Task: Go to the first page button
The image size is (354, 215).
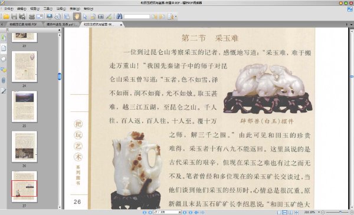Action: (145, 212)
